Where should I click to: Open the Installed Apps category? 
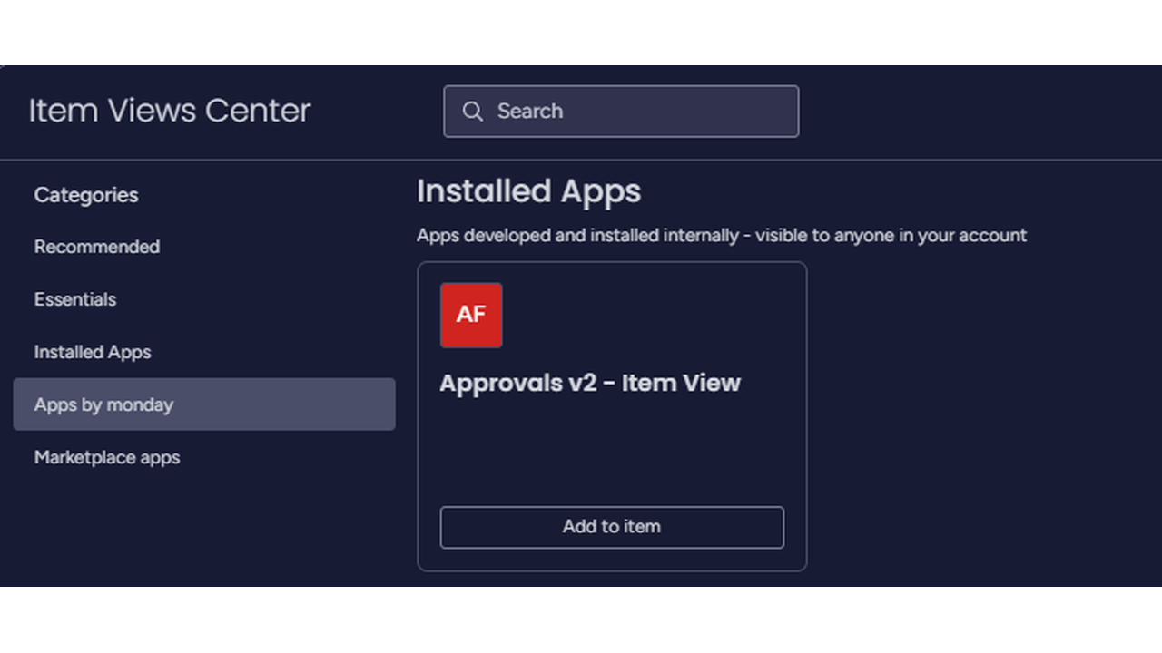(93, 352)
